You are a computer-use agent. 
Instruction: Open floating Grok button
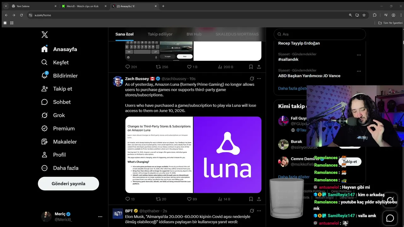390,200
